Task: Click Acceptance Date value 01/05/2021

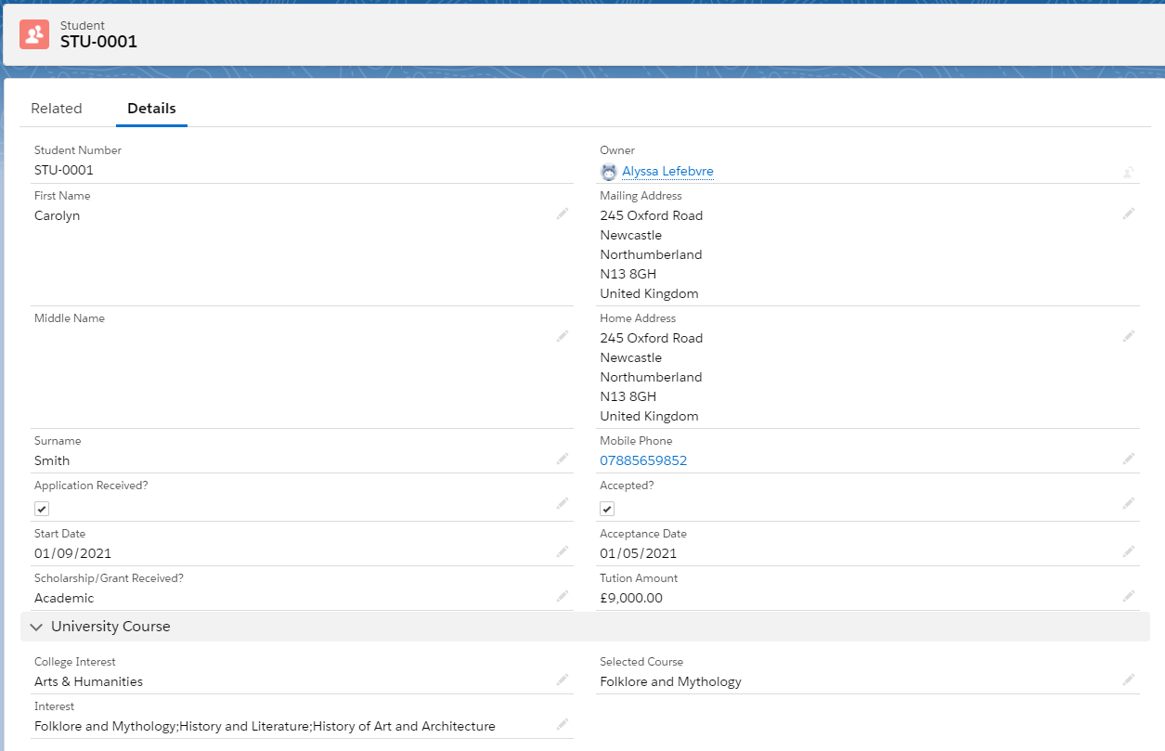Action: [x=639, y=553]
